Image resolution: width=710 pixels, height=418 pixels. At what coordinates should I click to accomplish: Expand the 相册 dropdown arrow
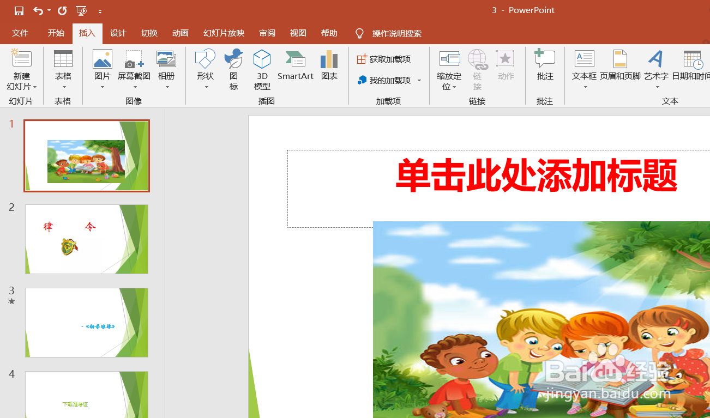point(167,87)
